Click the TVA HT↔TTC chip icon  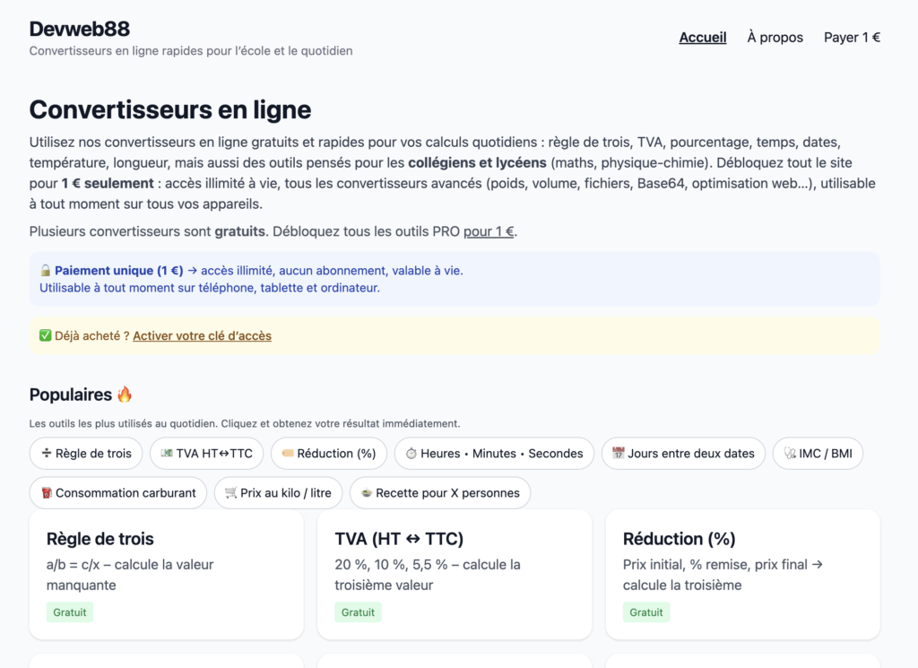[166, 454]
